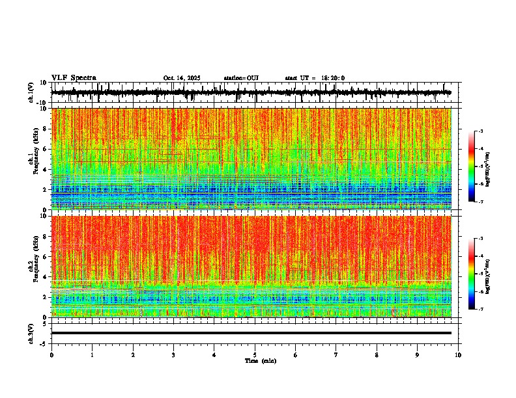
Task: Click the ch.1 spectrogram 6 kHz tick label
Action: [x=46, y=150]
